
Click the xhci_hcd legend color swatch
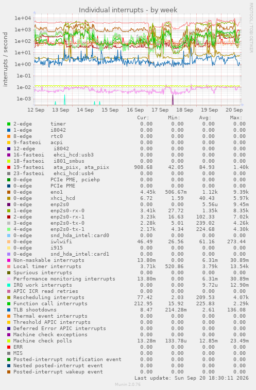pyautogui.click(x=9, y=198)
